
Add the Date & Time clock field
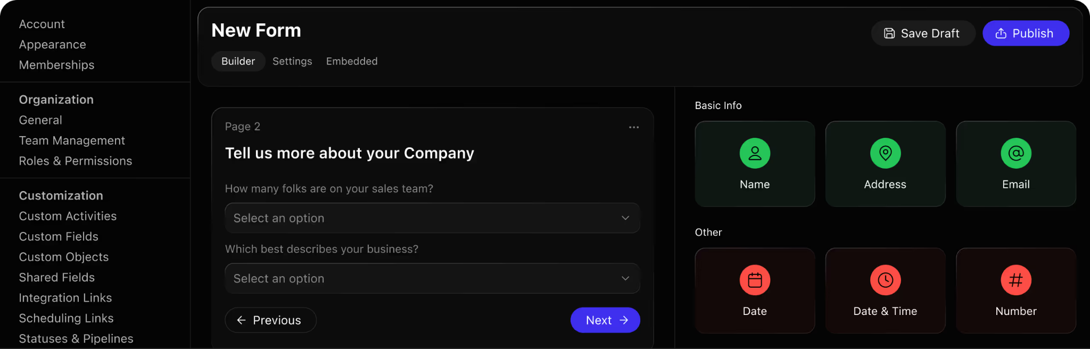[x=885, y=290]
